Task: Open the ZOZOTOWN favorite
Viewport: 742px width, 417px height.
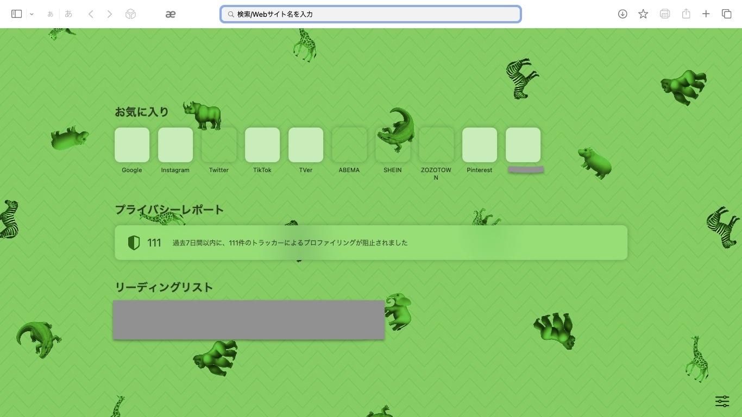Action: pos(436,145)
